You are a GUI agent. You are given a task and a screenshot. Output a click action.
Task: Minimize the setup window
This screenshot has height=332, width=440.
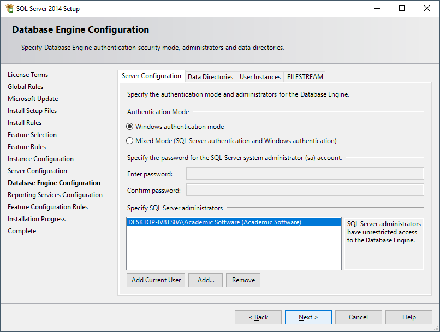[x=377, y=8]
